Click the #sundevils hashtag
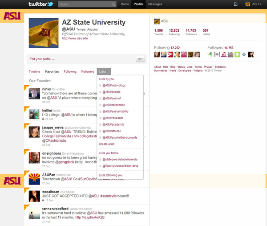 click(109, 196)
